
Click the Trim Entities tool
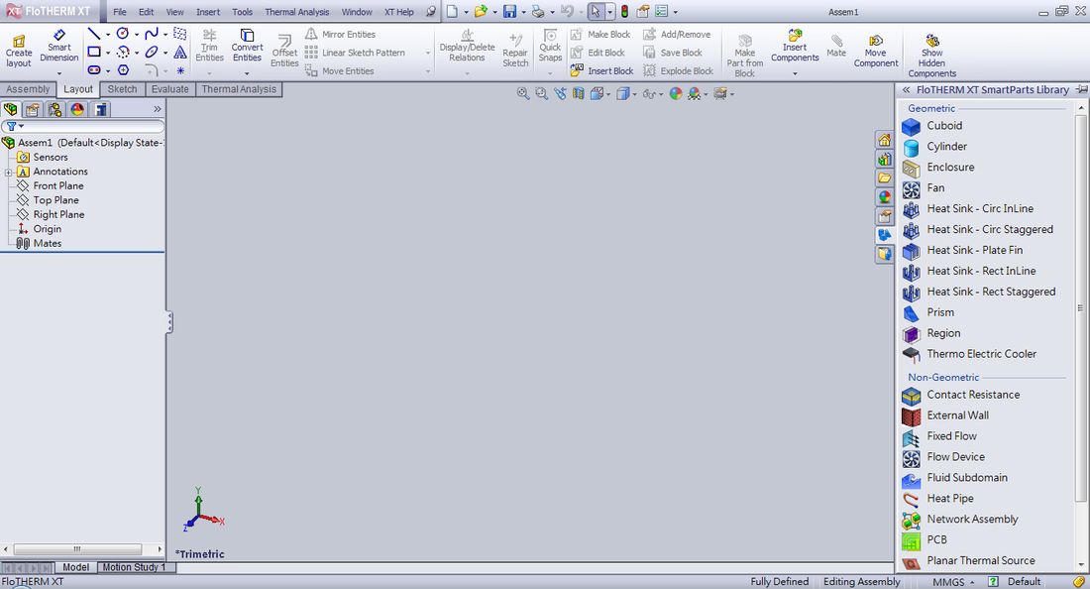pyautogui.click(x=209, y=46)
